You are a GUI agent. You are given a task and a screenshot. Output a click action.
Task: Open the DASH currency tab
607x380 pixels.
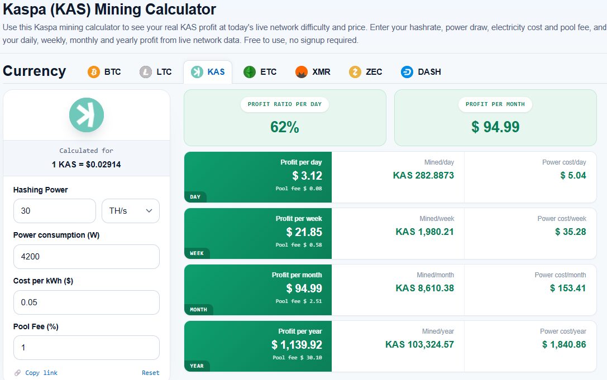(421, 72)
